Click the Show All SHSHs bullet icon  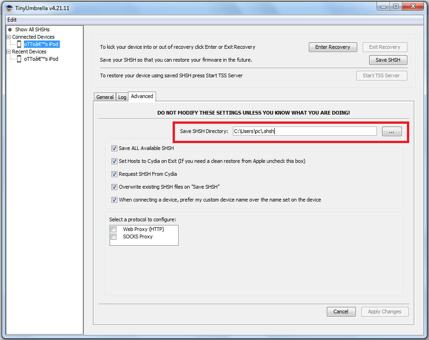tap(10, 29)
